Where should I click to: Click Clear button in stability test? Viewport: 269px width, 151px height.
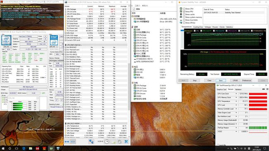pos(209,80)
